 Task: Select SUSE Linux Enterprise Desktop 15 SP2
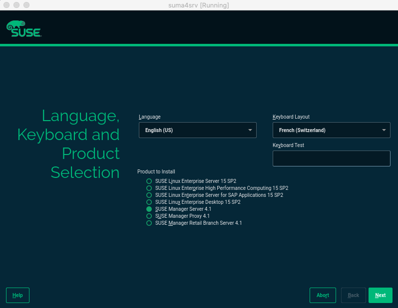(x=193, y=202)
